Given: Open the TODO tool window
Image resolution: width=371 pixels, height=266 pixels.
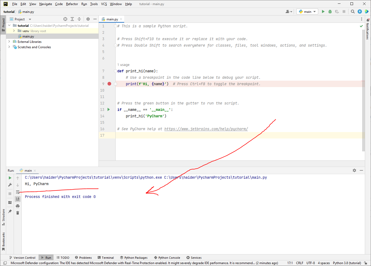Looking at the screenshot, I should [x=63, y=257].
